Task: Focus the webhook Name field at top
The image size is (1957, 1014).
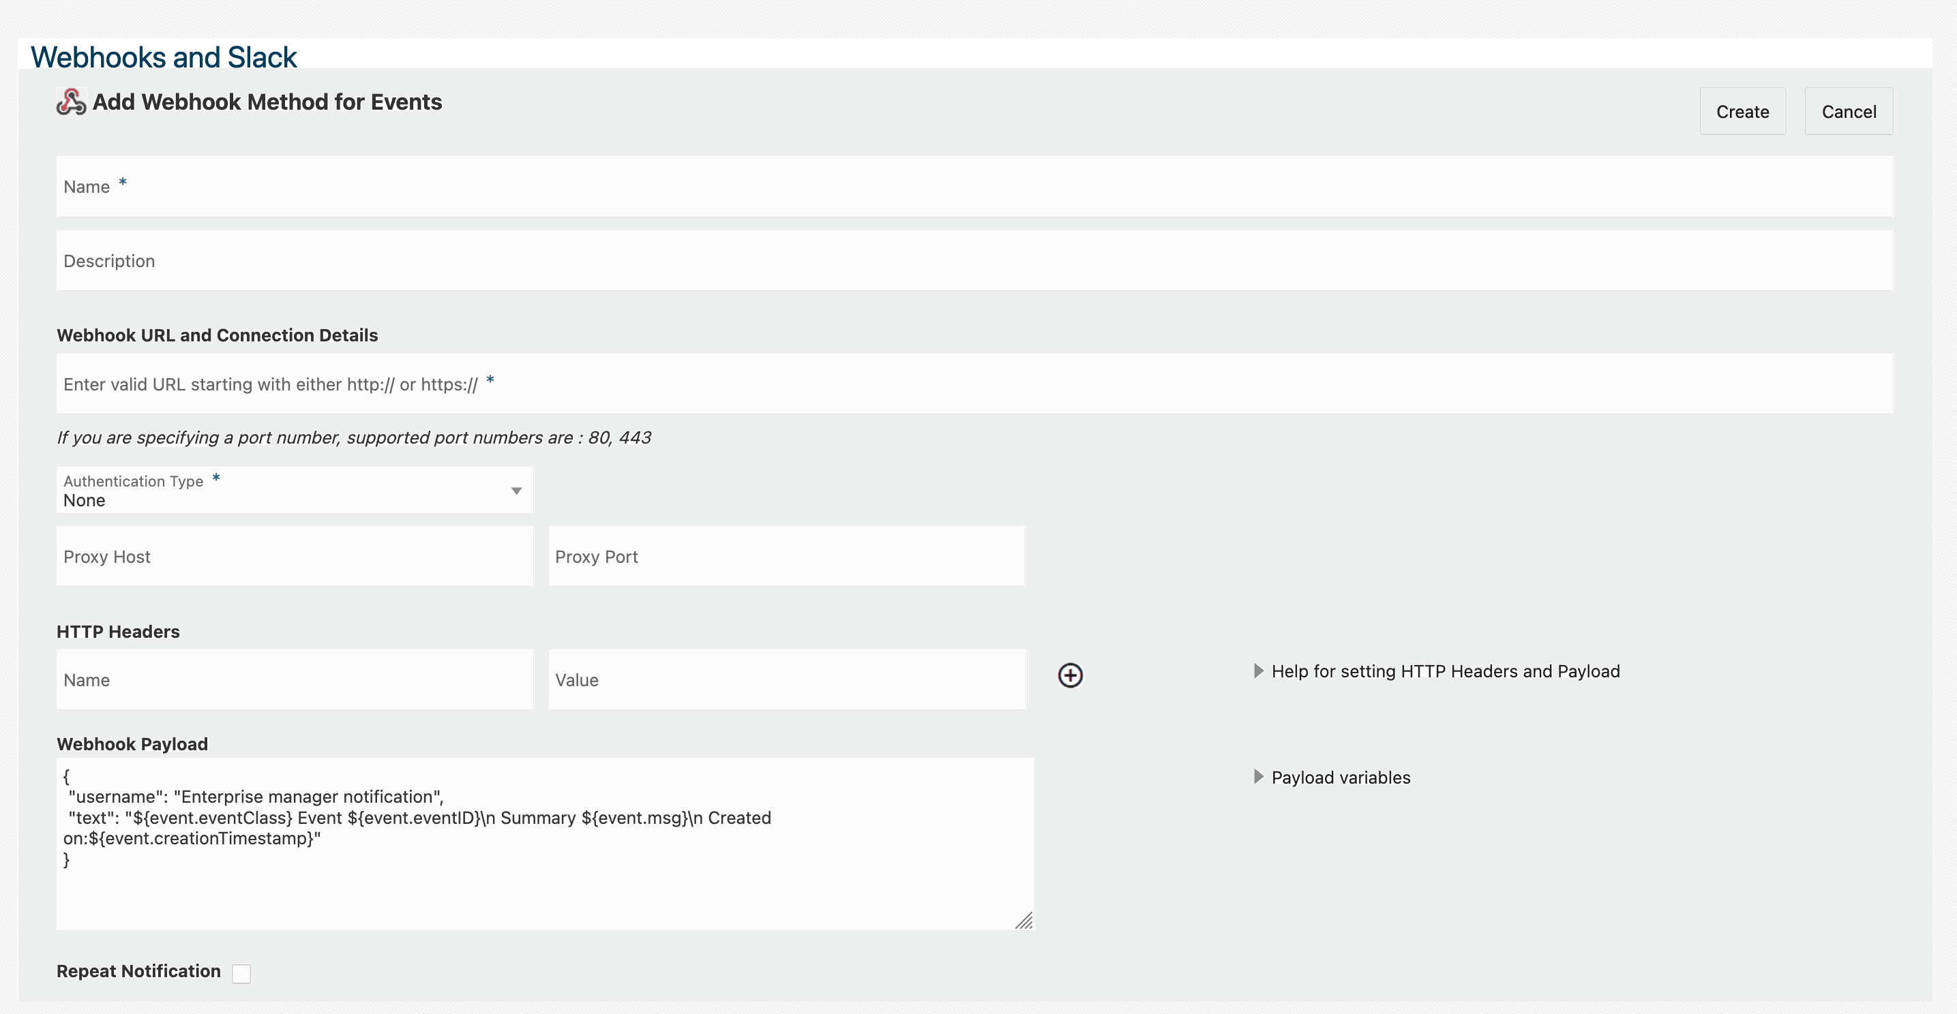Action: (974, 187)
